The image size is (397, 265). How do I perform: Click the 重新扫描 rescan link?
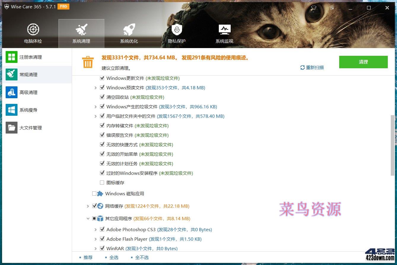[x=312, y=68]
